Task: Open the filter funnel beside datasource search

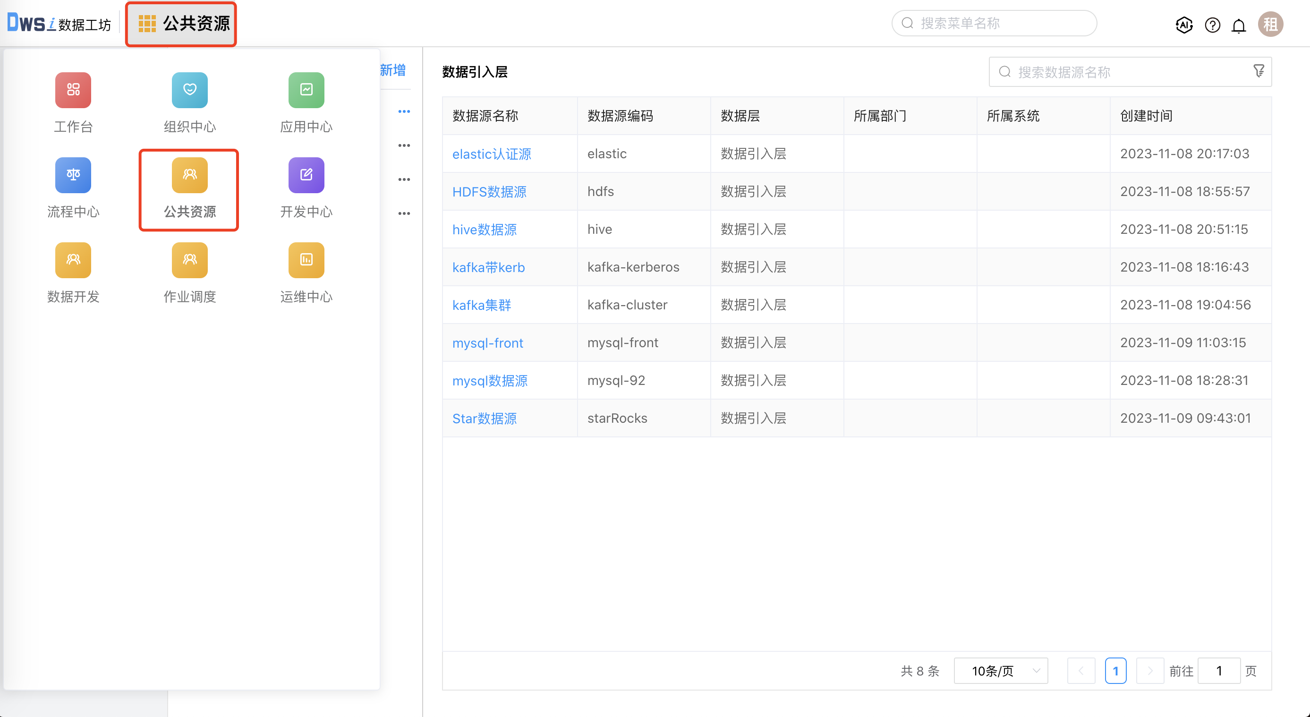Action: click(1258, 71)
